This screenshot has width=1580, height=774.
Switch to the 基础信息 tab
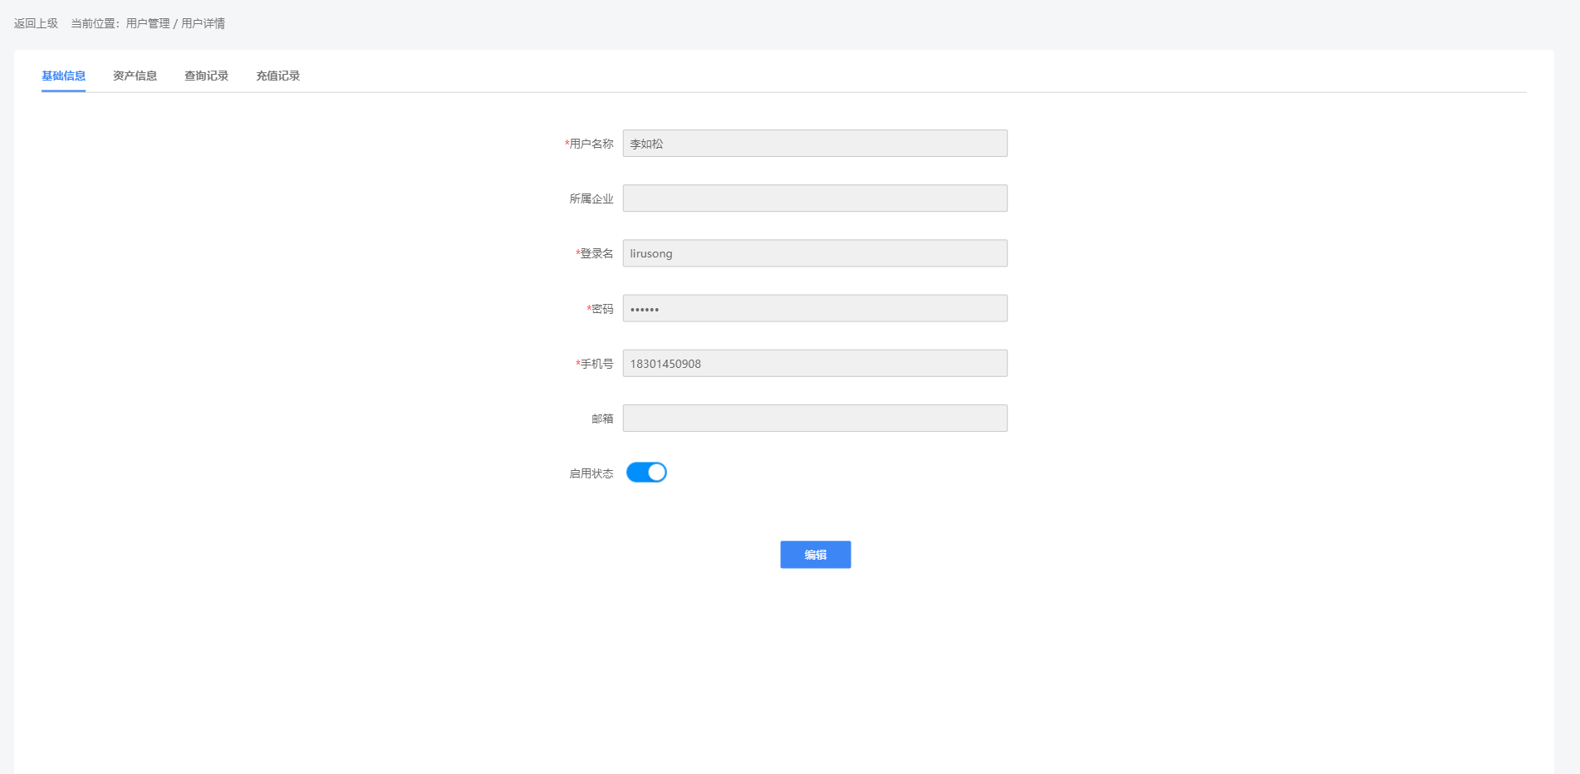point(63,76)
